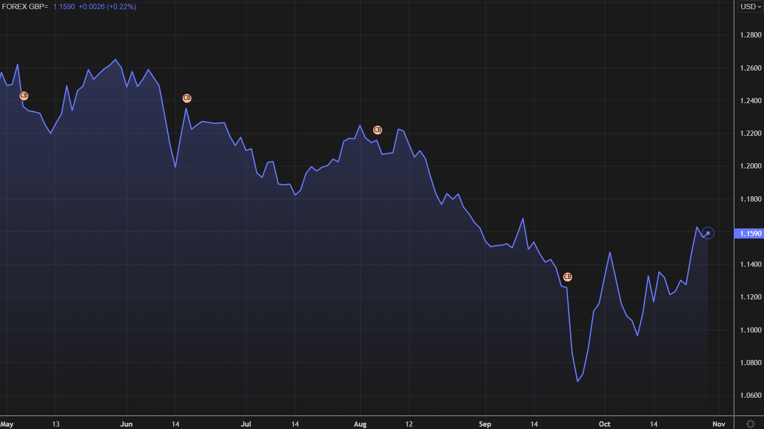Click the 1.2600 price axis label

pyautogui.click(x=751, y=68)
